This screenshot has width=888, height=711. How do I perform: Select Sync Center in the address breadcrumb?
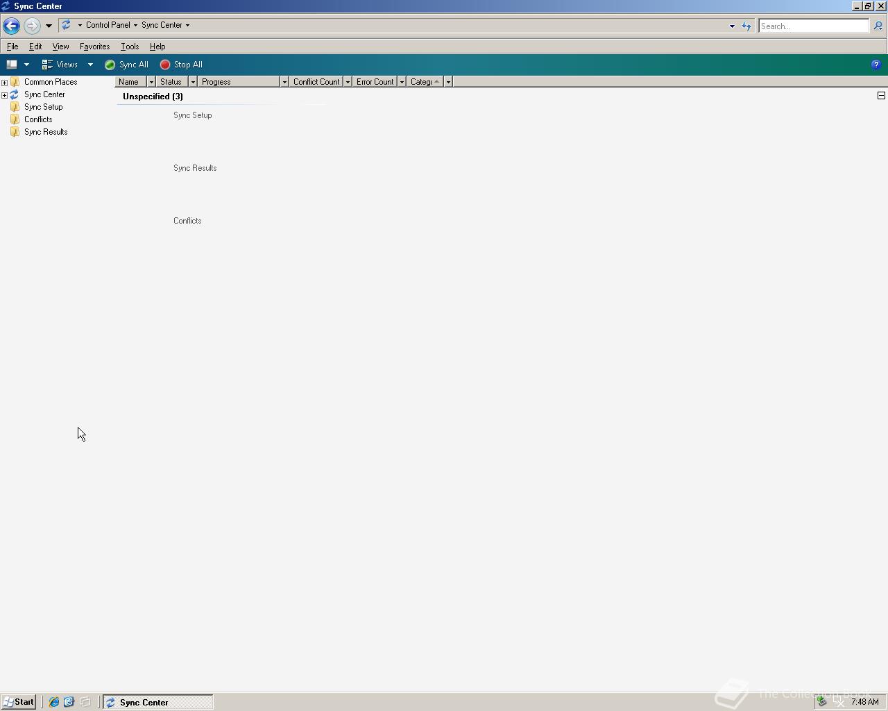coord(162,25)
